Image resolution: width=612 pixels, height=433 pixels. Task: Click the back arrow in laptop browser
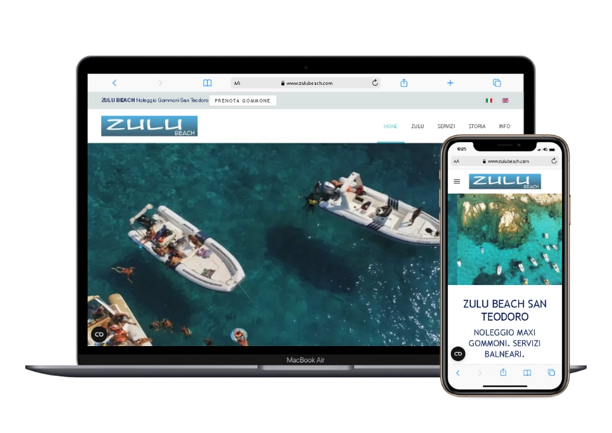tap(114, 83)
